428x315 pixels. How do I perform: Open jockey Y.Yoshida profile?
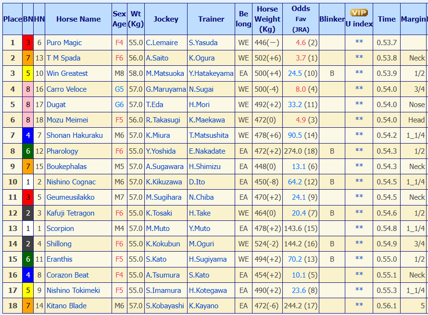[x=161, y=151]
